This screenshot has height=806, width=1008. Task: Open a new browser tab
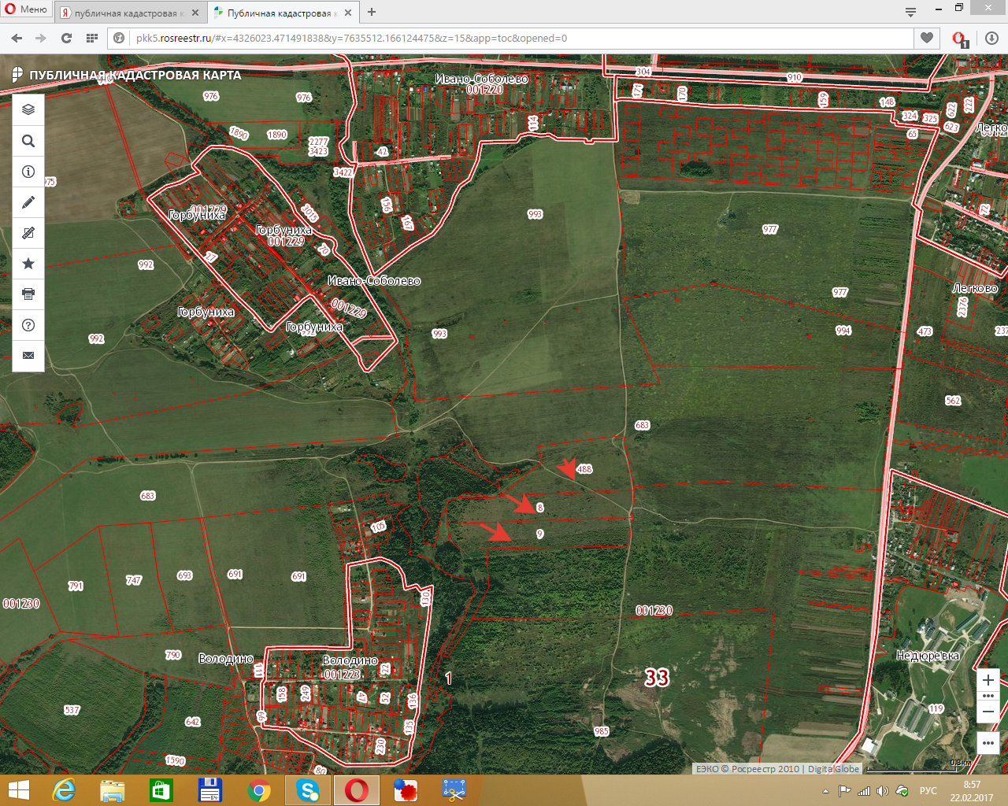(x=372, y=12)
